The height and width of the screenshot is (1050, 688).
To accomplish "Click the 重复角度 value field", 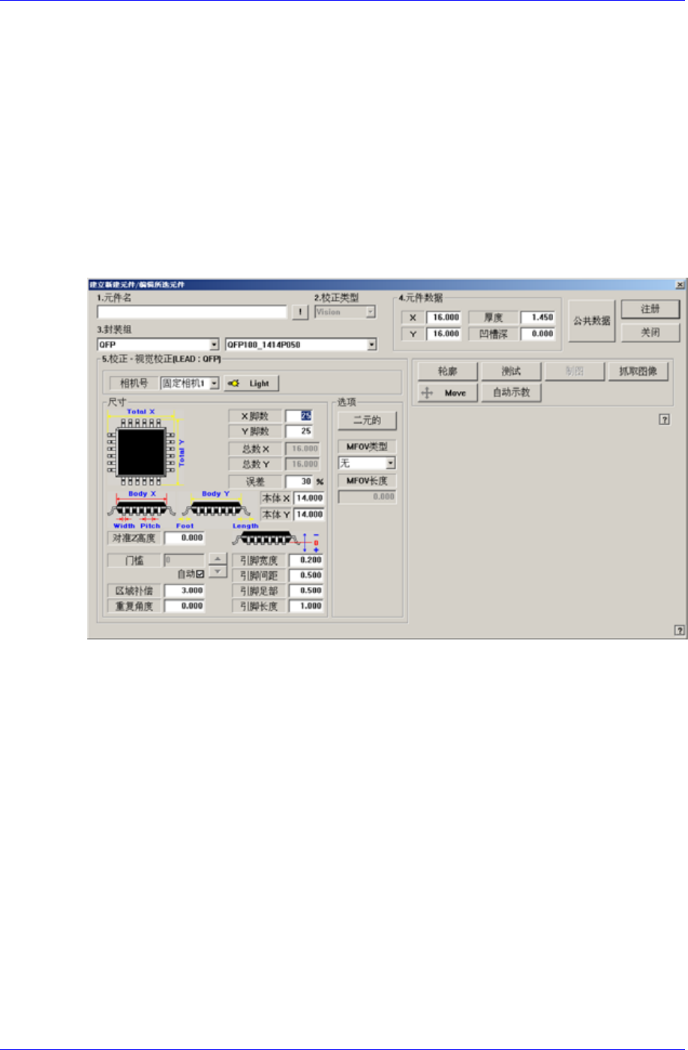I will coord(185,606).
